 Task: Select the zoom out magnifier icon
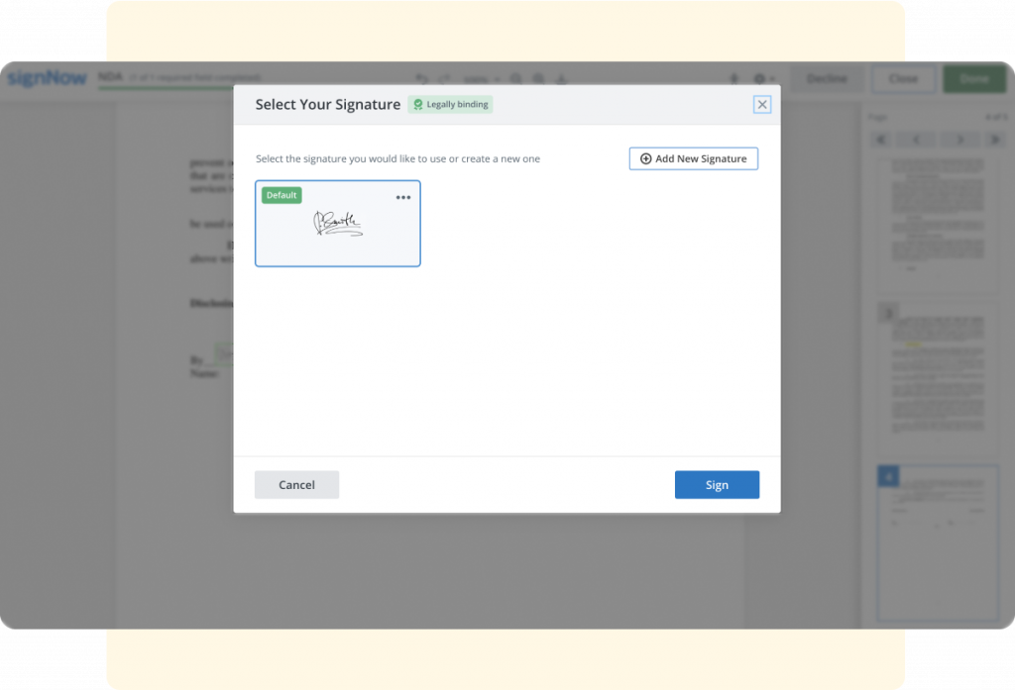538,78
